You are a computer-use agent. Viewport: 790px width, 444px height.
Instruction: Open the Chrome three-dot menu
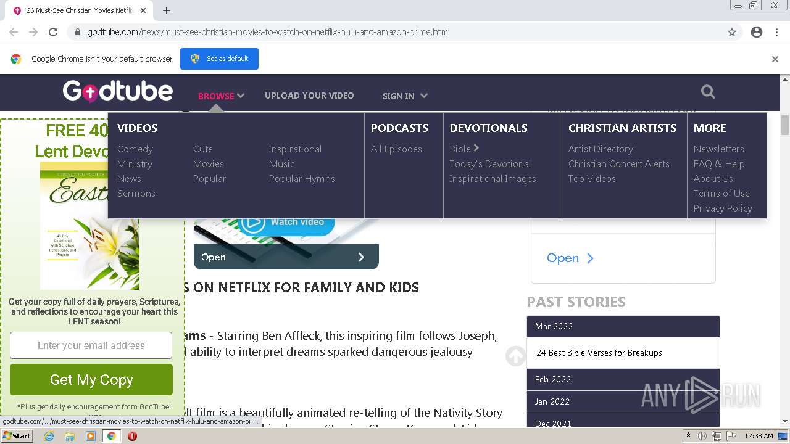coord(776,32)
